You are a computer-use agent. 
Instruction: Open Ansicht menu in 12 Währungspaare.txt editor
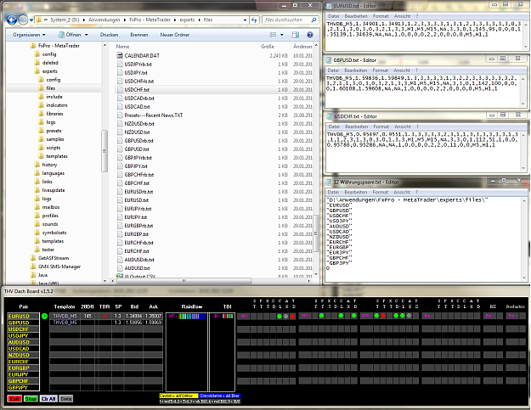coord(402,192)
